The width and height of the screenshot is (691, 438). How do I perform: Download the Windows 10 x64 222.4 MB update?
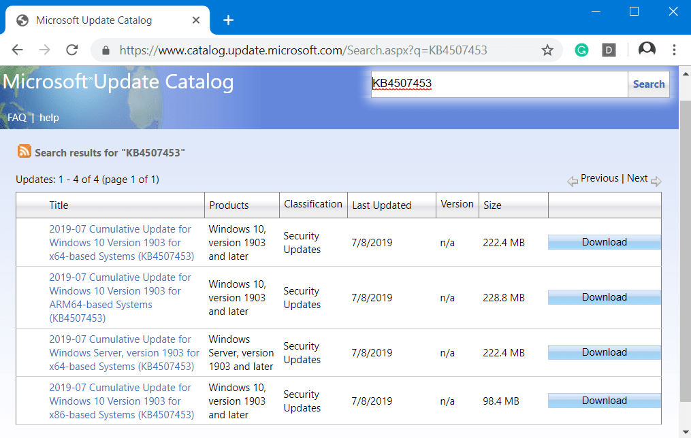tap(604, 242)
